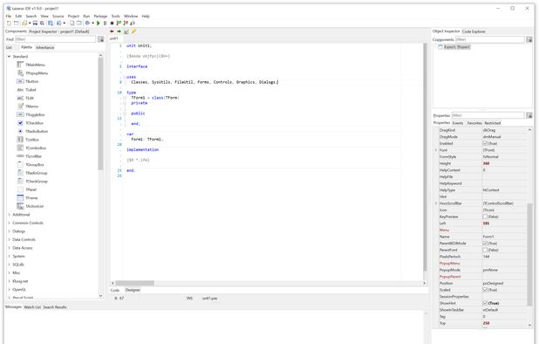This screenshot has height=344, width=539.
Task: Click the Find filter field in Components
Action: coord(55,39)
